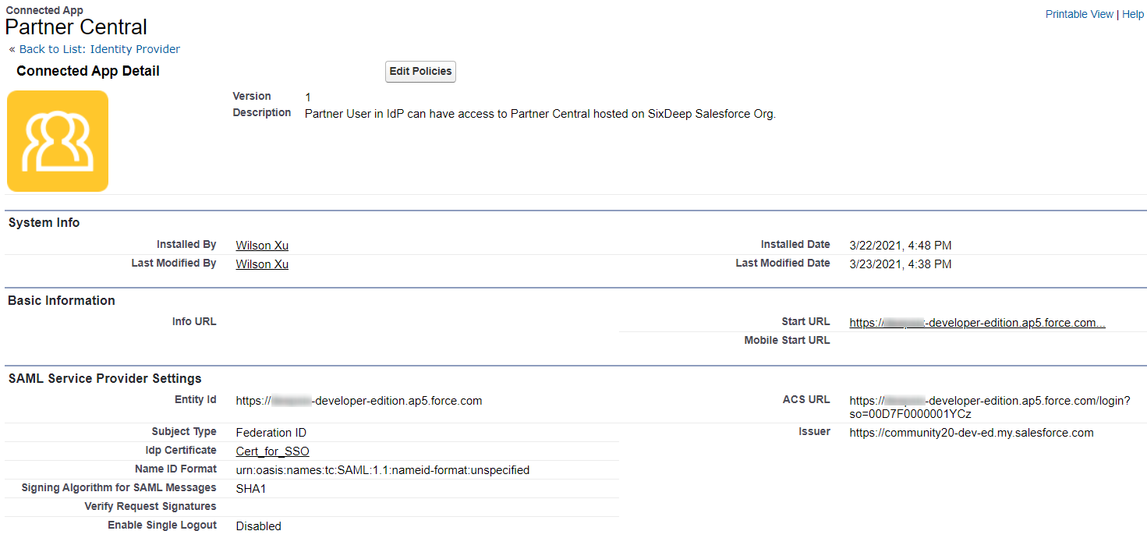Screen dimensions: 1147x538
Task: Open the Cert_for_SSO certificate link
Action: (x=272, y=451)
